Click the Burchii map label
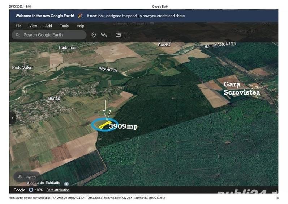The height and width of the screenshot is (204, 288). (x=164, y=45)
